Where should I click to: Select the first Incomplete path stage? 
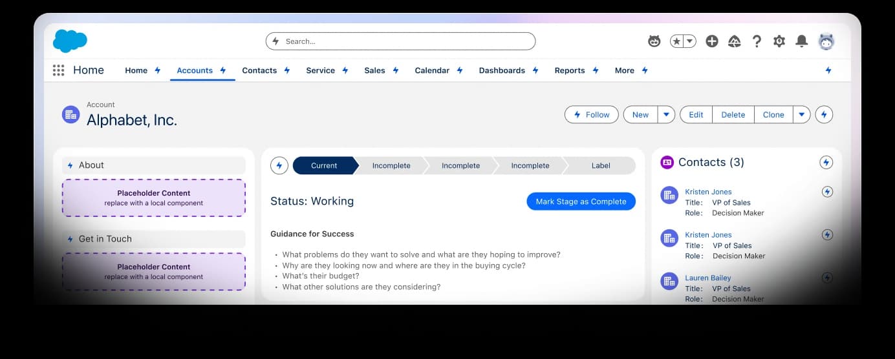click(x=391, y=165)
